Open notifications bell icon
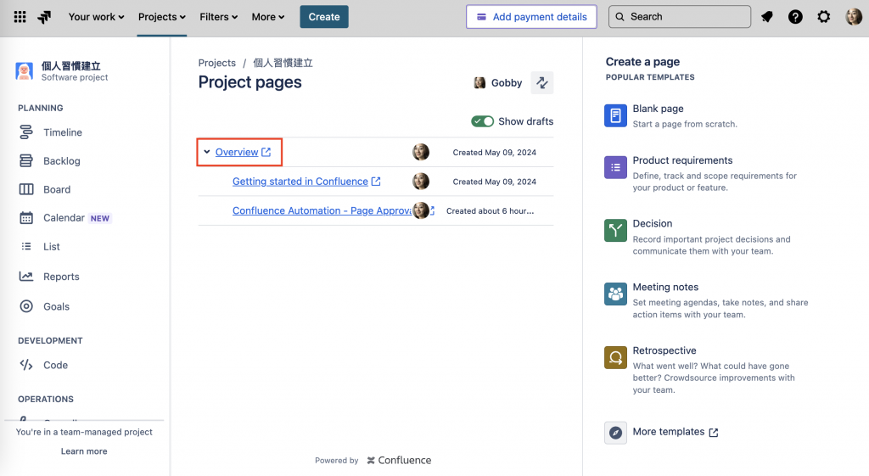The height and width of the screenshot is (476, 869). point(767,17)
